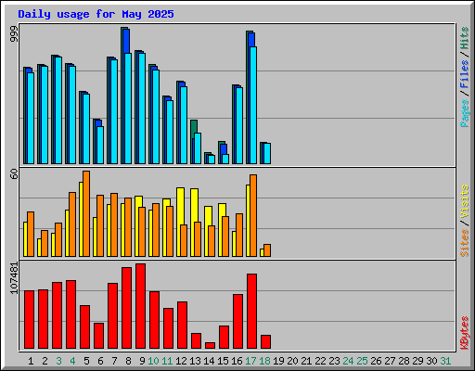Click day 26 on the x-axis
Viewport: 475px width, 371px height.
[x=376, y=361]
